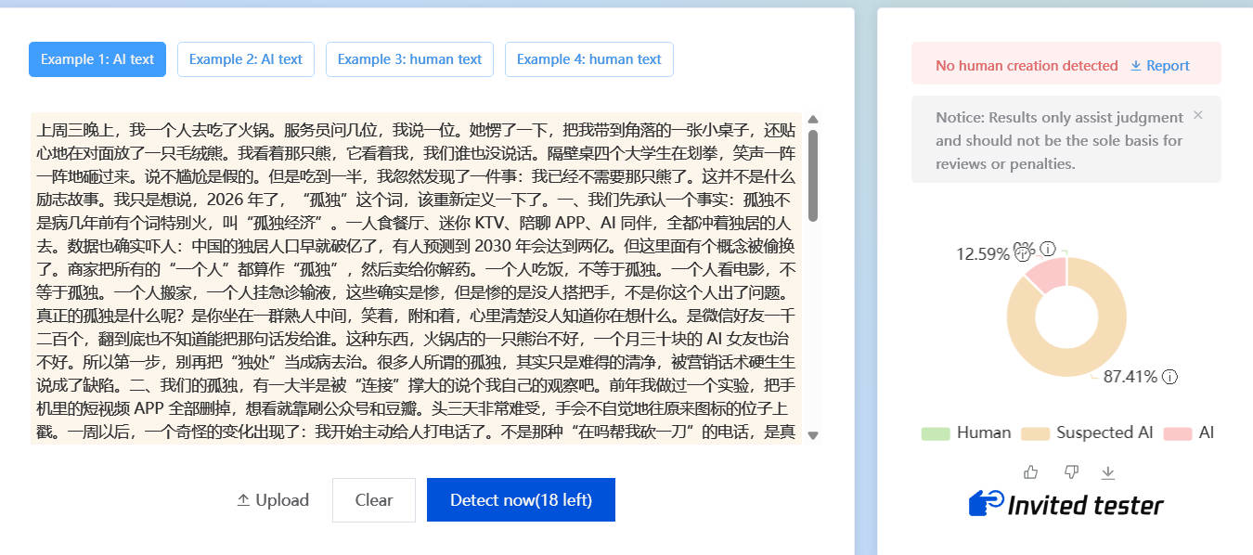This screenshot has width=1253, height=555.
Task: Click inside the Chinese text input area
Action: pos(417,278)
